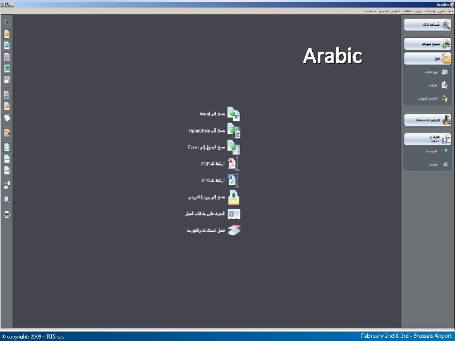Screen dimensions: 455x341
Task: Click the stacked pages document separation icon
Action: [x=234, y=230]
